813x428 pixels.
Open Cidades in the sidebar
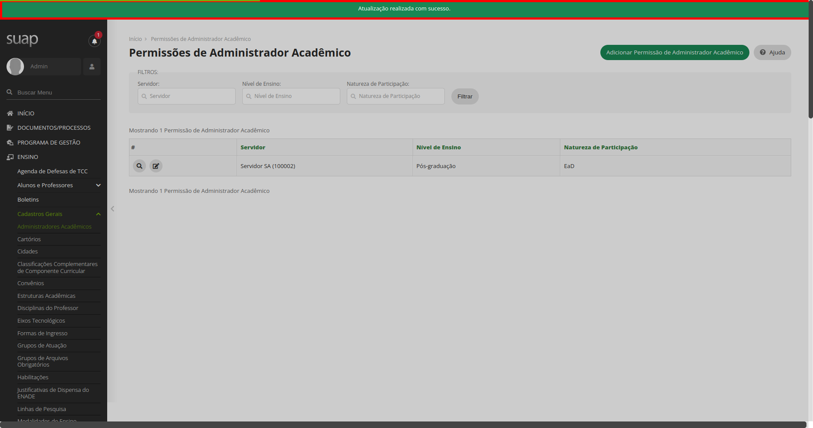[27, 251]
